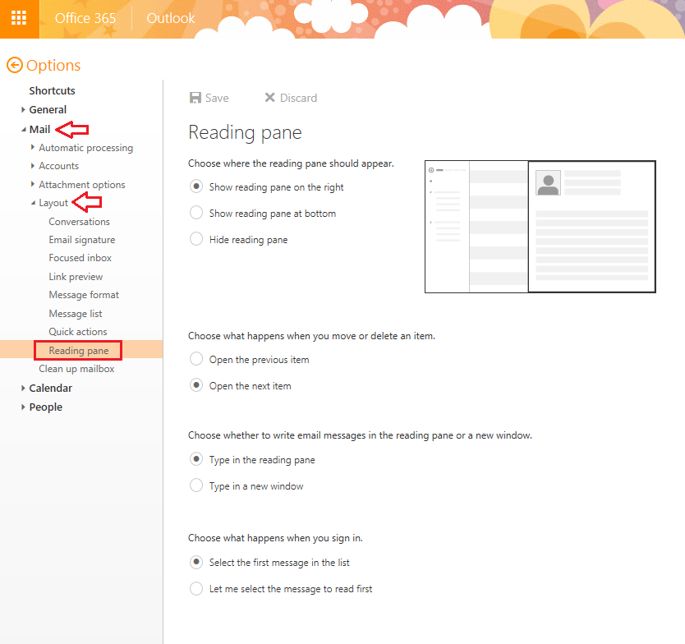685x644 pixels.
Task: Open Quick actions settings
Action: tap(78, 332)
